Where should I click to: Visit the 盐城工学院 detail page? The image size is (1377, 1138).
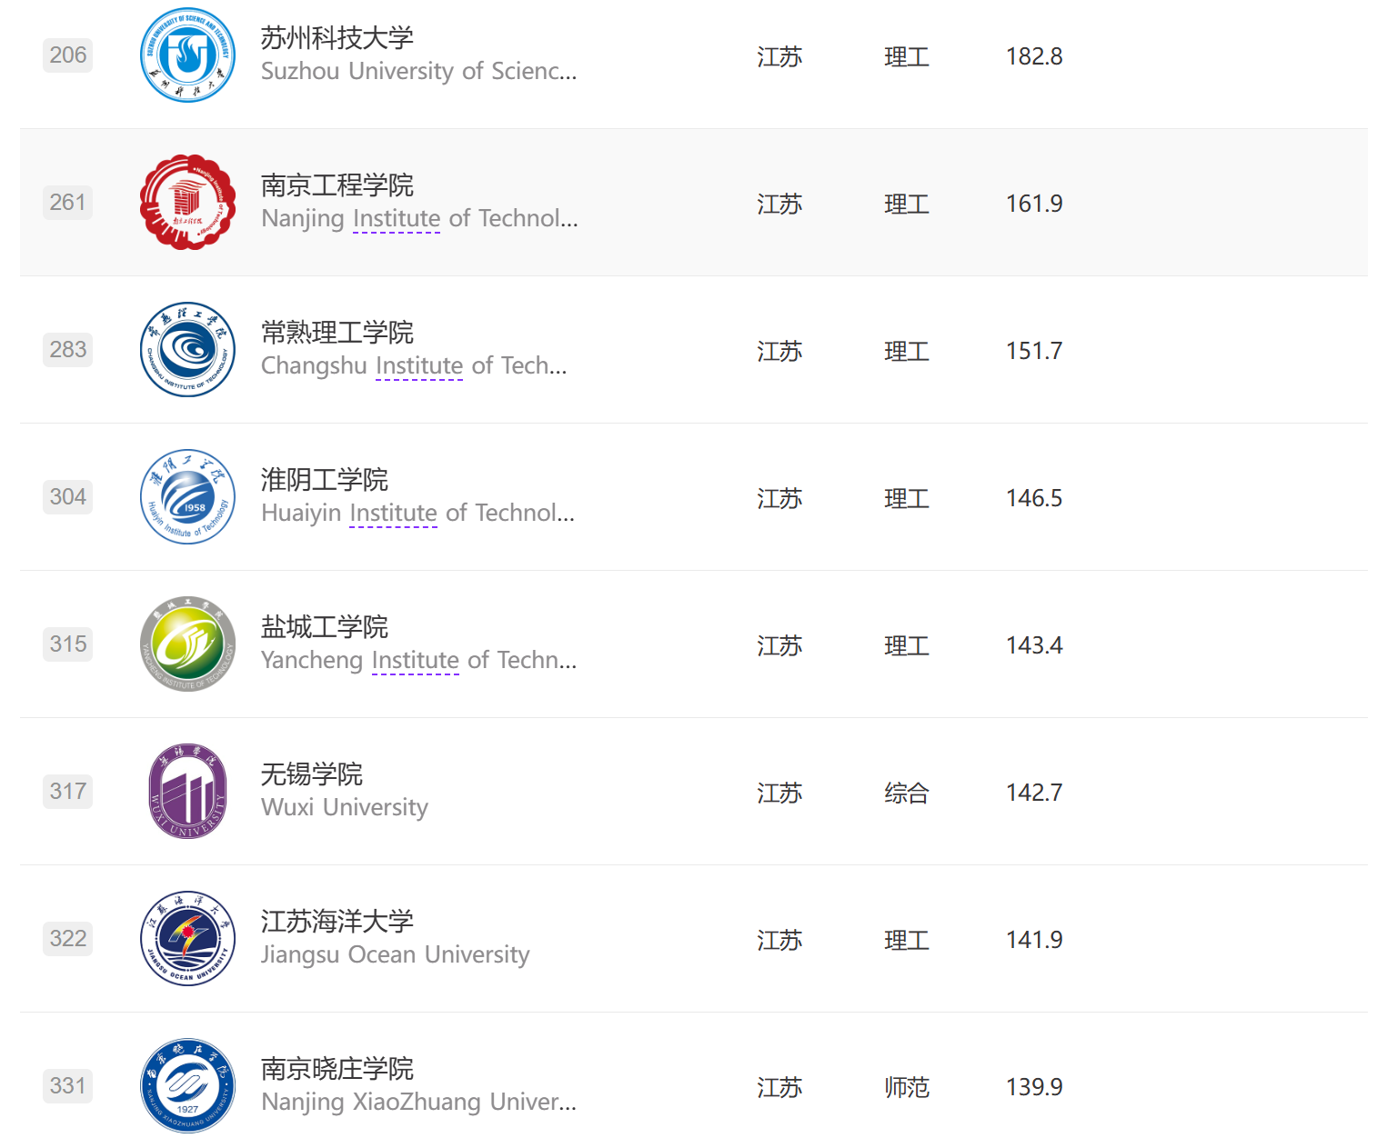coord(324,627)
